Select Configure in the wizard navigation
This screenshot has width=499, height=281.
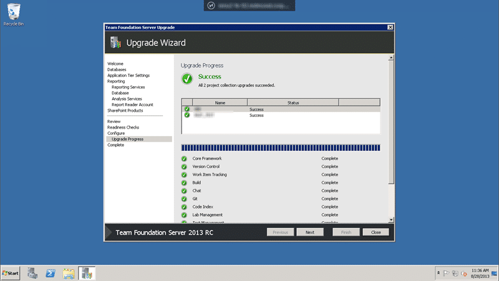[x=116, y=133]
